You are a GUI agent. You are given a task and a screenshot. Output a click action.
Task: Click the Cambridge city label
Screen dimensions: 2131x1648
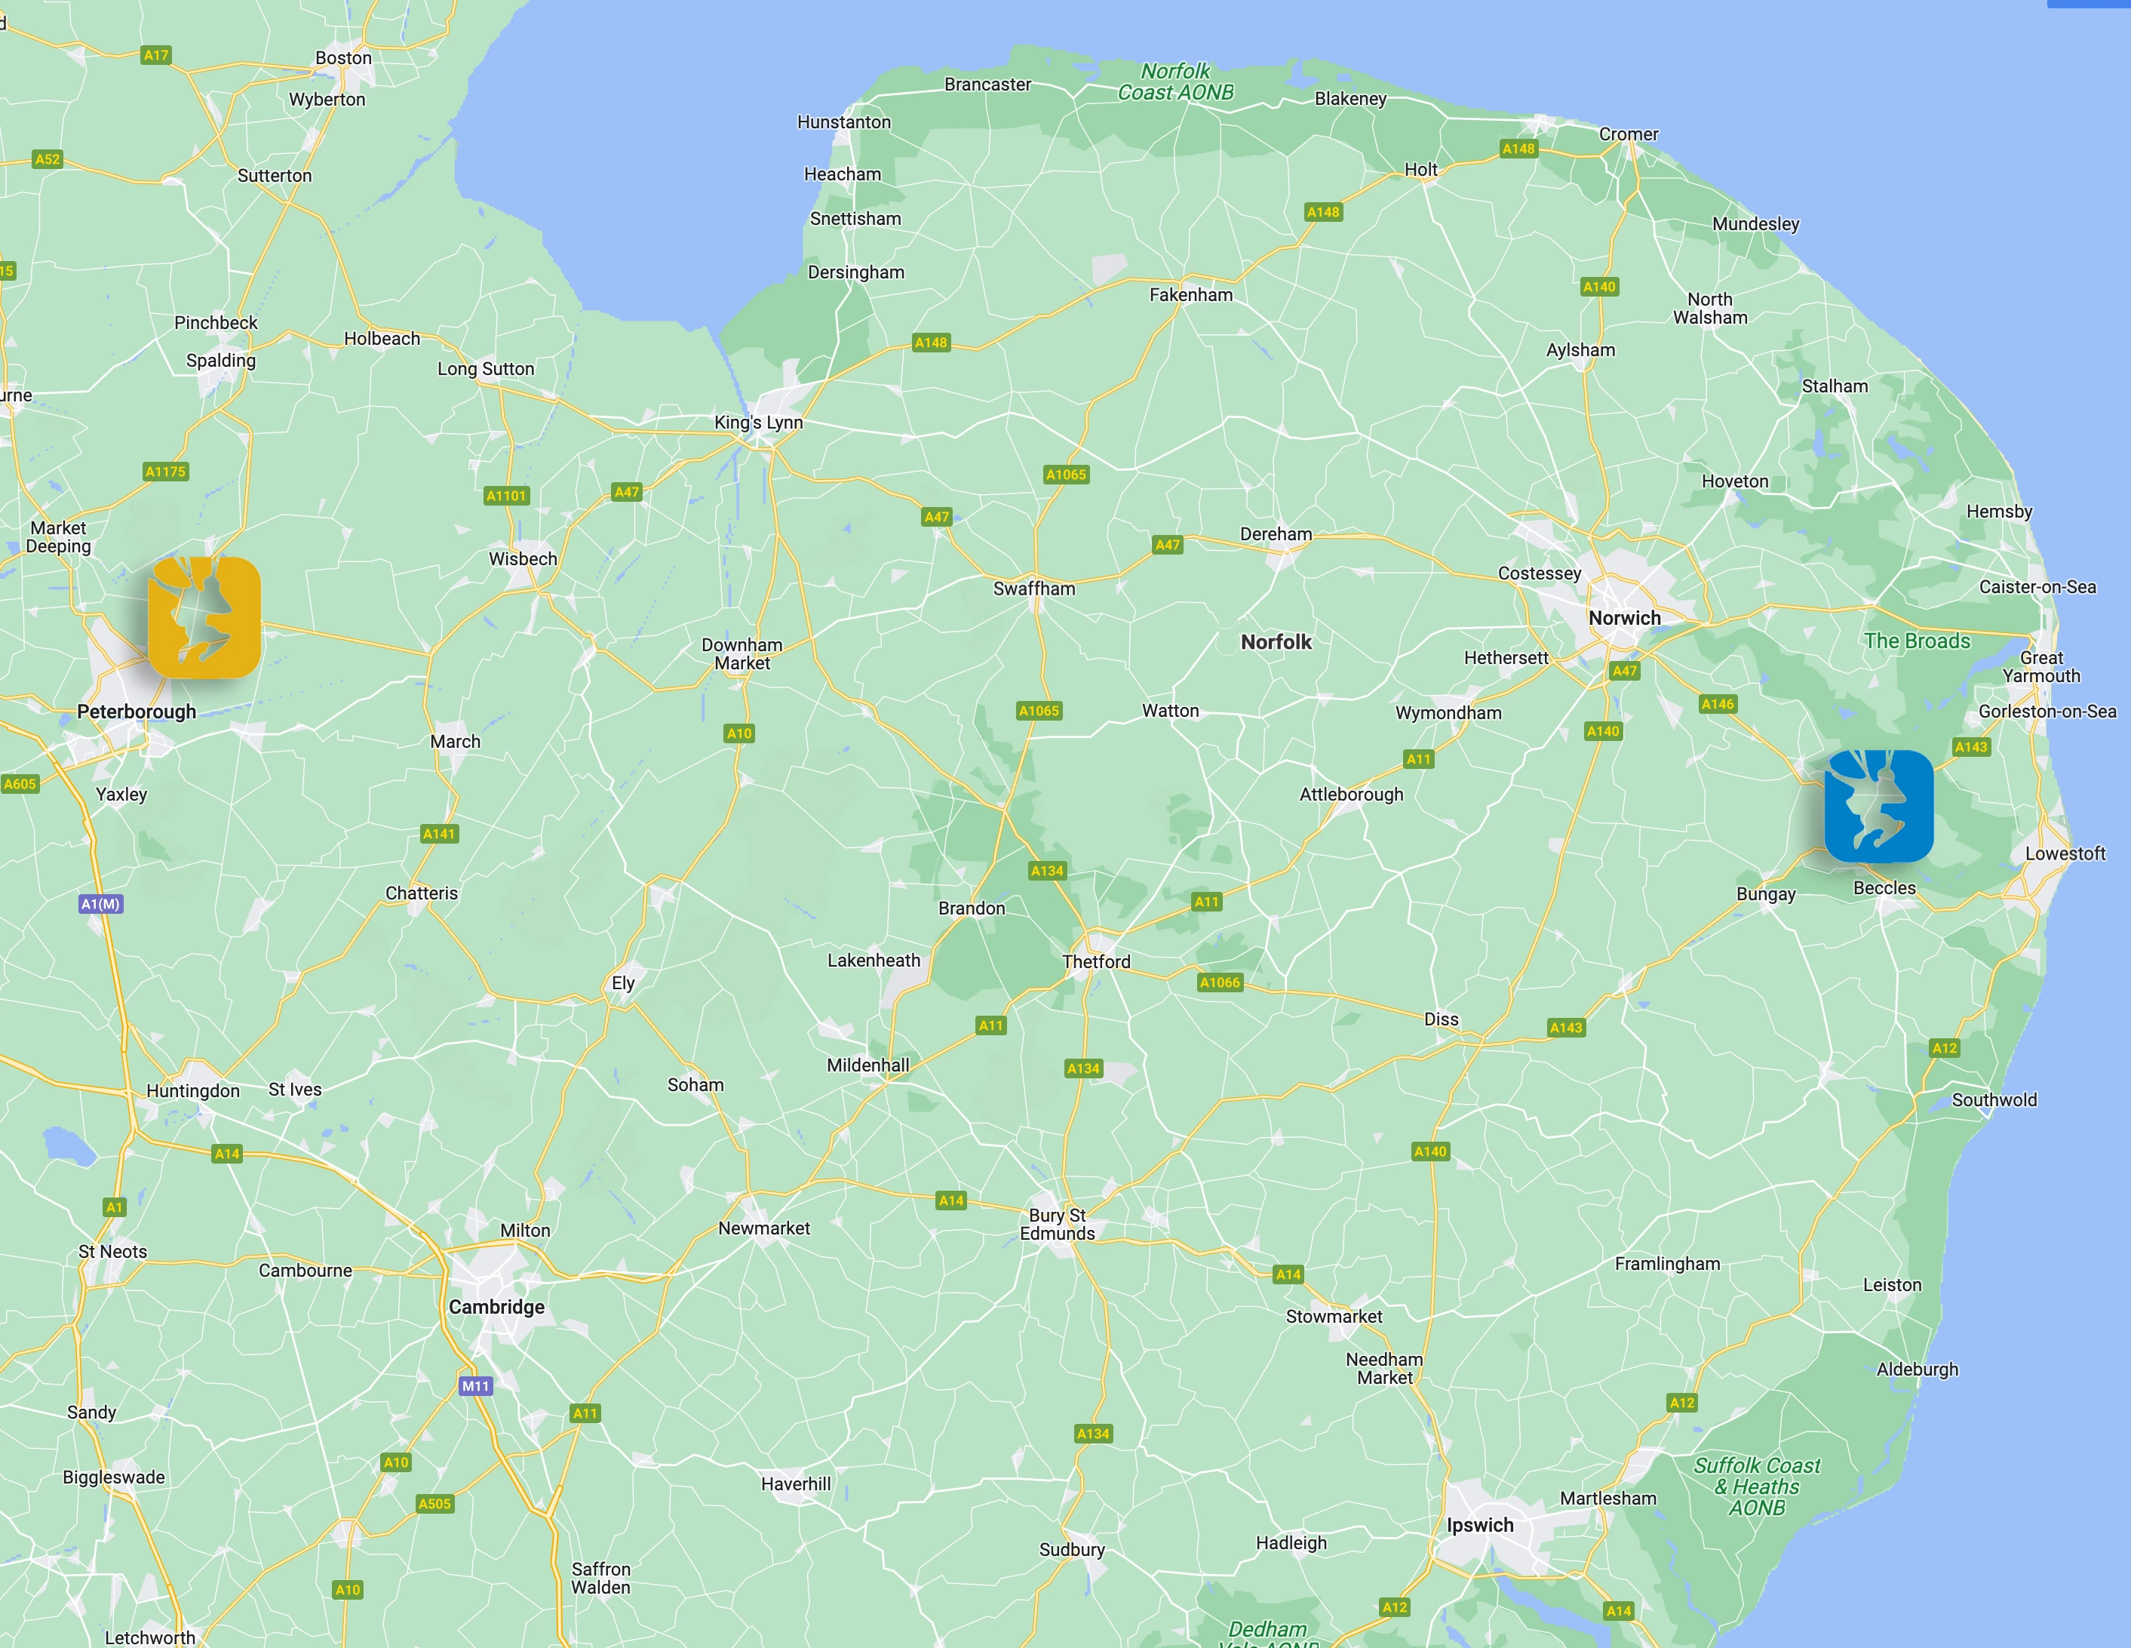coord(496,1307)
